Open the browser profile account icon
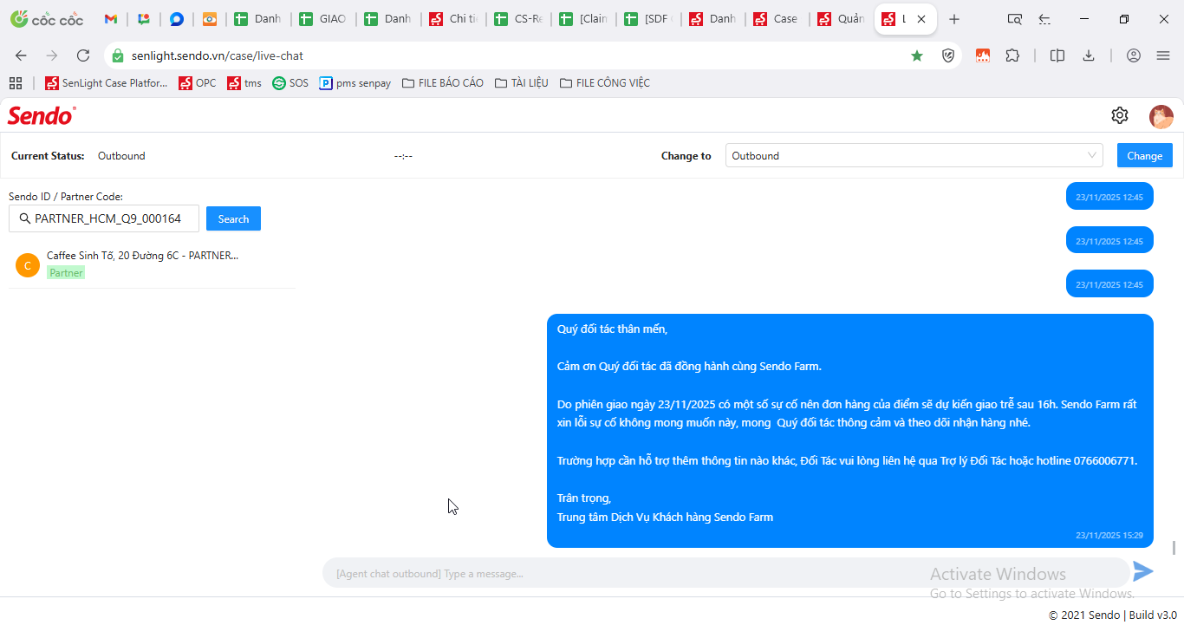The width and height of the screenshot is (1184, 625). click(x=1134, y=55)
